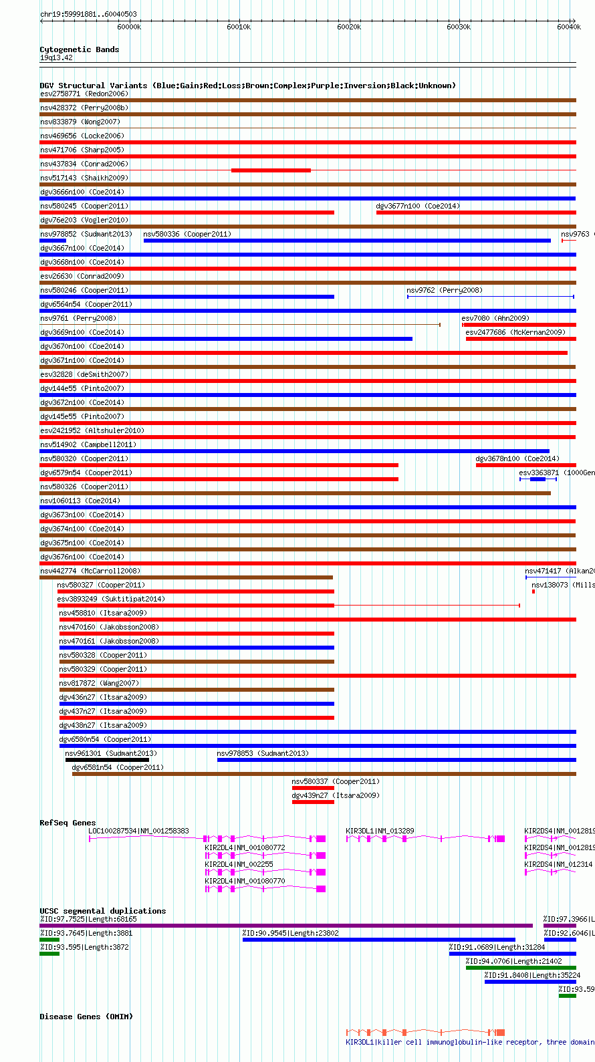Select the dgv6564n54 (Cooper2011) label

tap(86, 304)
